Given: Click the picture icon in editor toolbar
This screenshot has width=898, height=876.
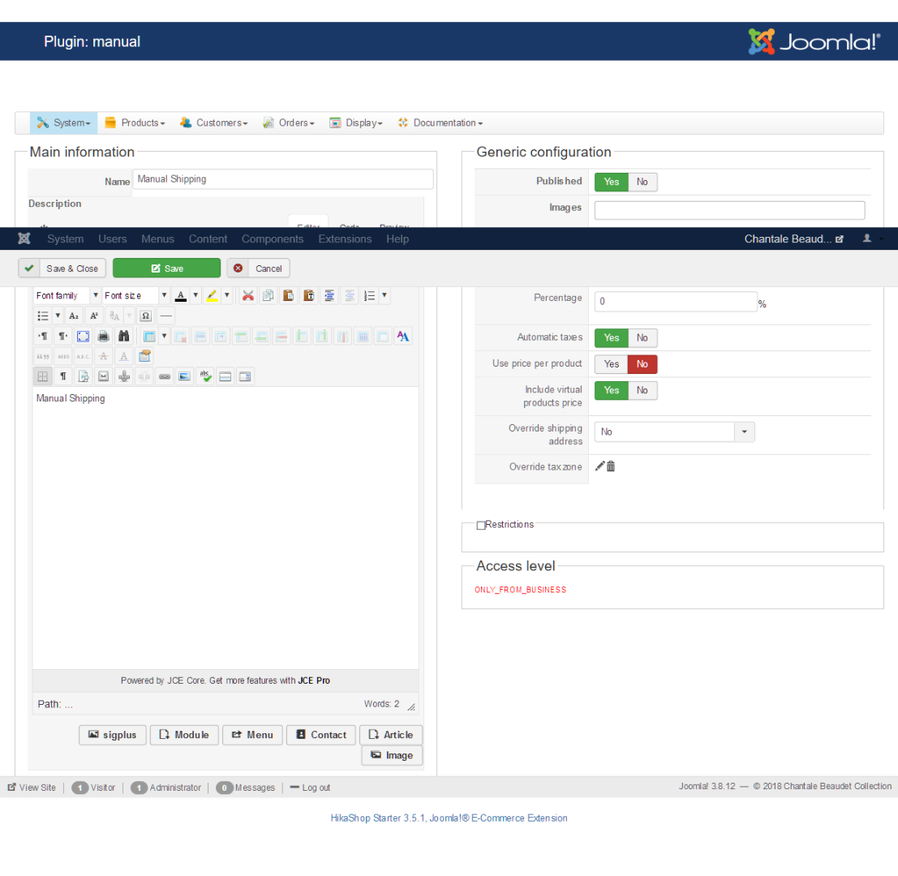Looking at the screenshot, I should 184,376.
